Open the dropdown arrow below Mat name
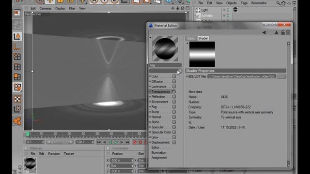 (180, 71)
